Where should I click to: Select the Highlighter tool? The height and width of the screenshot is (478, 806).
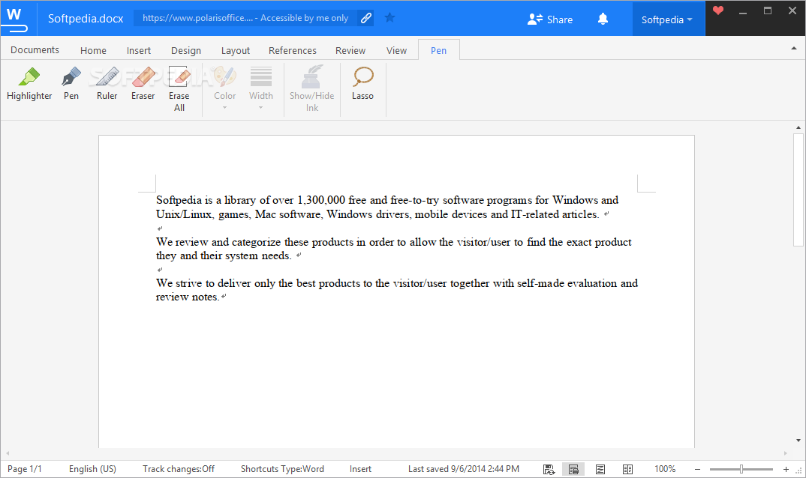coord(29,84)
